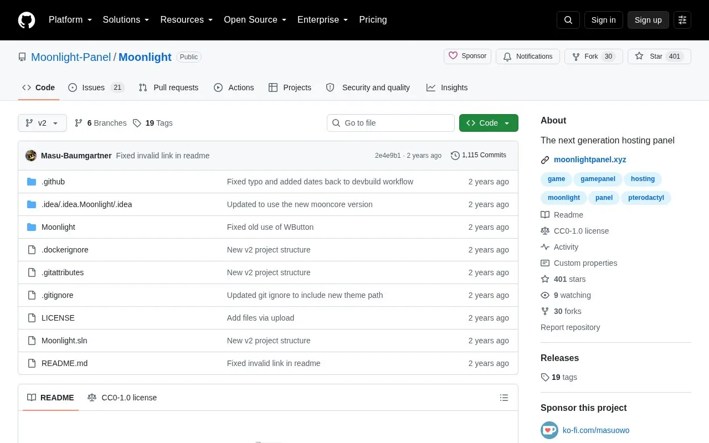Click Masu-Baumgartner's avatar image
Image resolution: width=709 pixels, height=443 pixels.
point(31,156)
